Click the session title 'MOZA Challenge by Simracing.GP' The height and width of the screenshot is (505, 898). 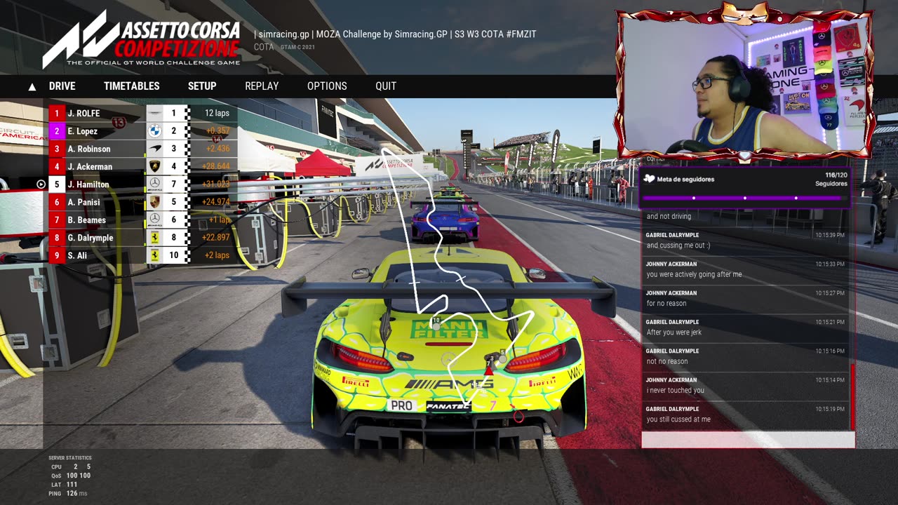[x=382, y=34]
